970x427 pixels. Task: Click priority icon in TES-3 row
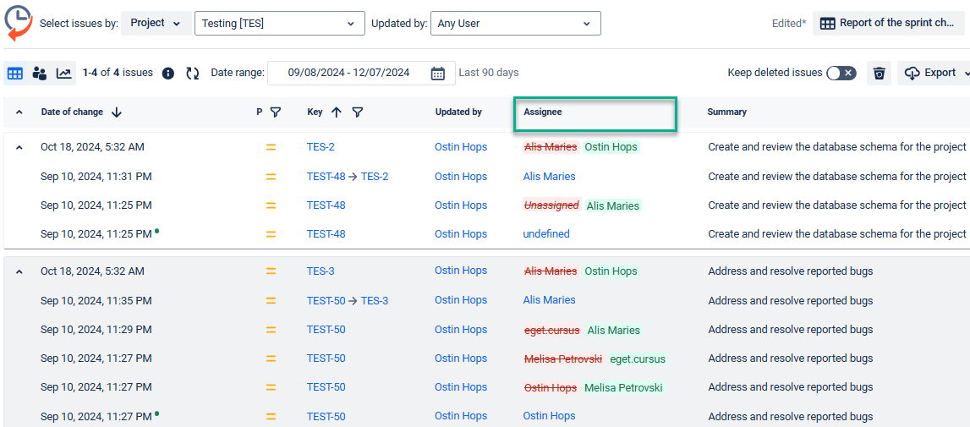(x=271, y=271)
